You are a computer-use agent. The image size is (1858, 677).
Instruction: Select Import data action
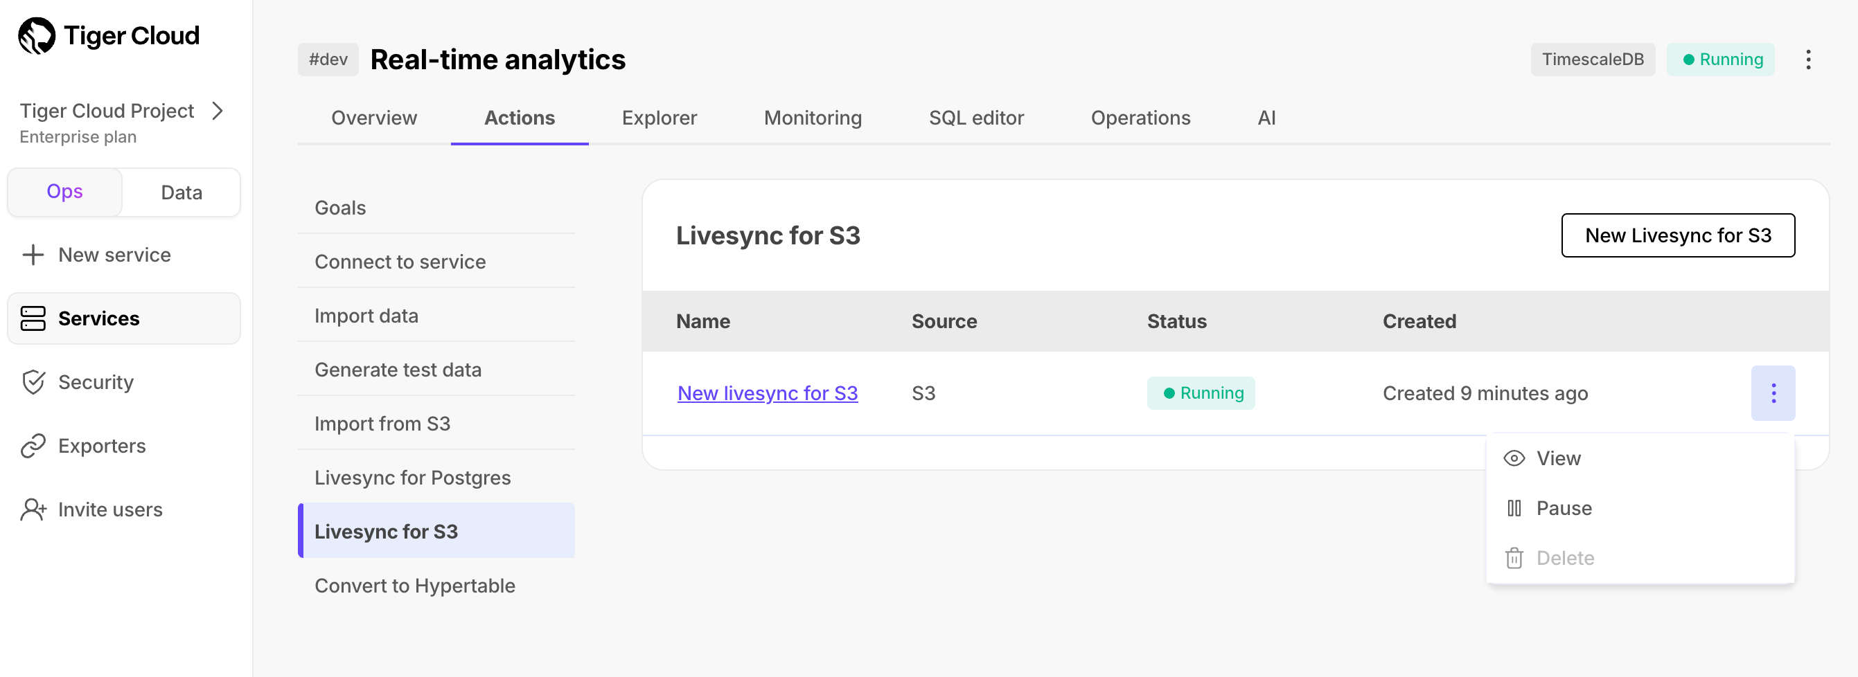click(436, 316)
